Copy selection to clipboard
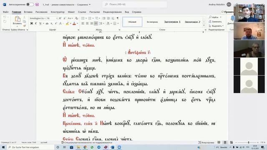Image resolution: width=267 pixels, height=150 pixels. tap(24, 21)
